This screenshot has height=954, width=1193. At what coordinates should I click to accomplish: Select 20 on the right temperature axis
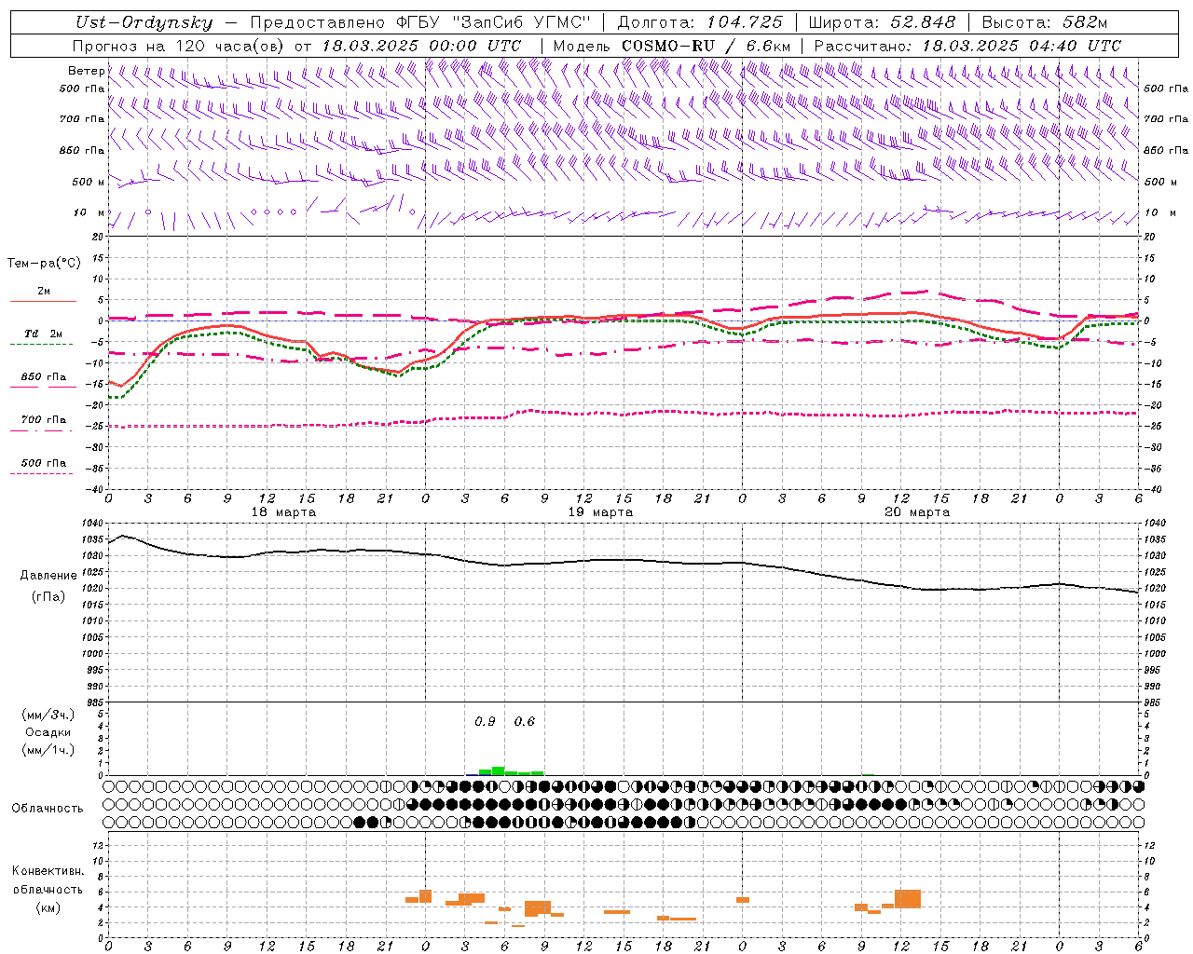tap(1150, 238)
